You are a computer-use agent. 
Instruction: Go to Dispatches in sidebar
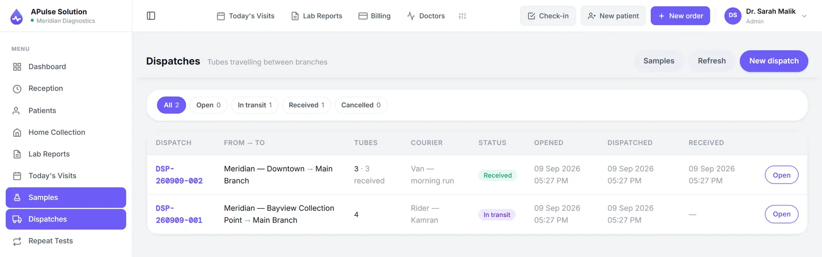pyautogui.click(x=66, y=219)
